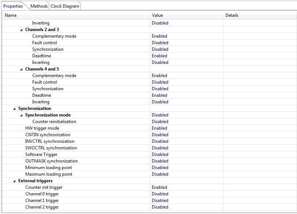
Task: Click Disabled value of Channel 1 trigger
Action: pyautogui.click(x=160, y=200)
